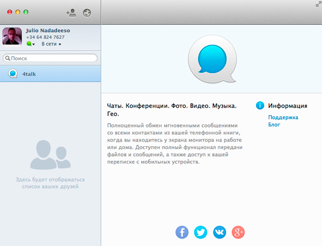Expand the "В сети" status menu
The image size is (322, 246).
click(x=52, y=44)
